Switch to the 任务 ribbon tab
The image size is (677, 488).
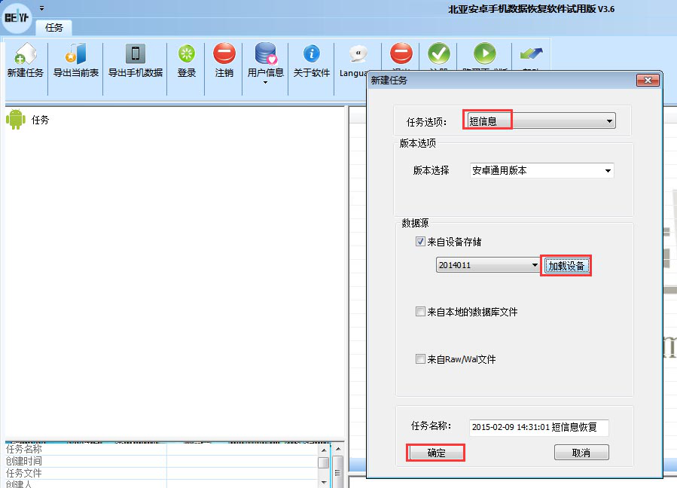point(54,28)
